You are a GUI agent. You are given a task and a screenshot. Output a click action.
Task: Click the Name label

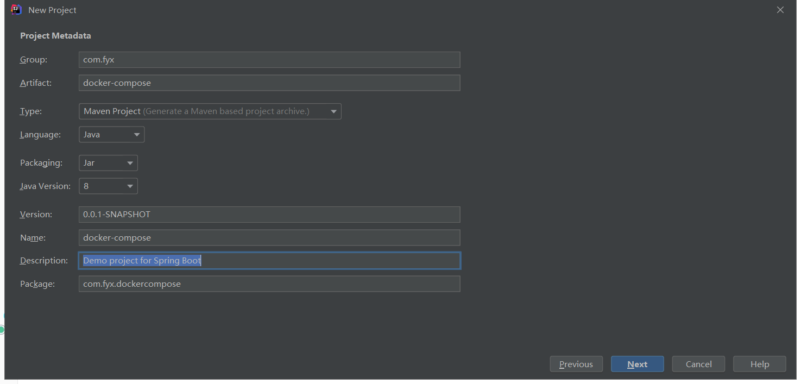tap(33, 238)
